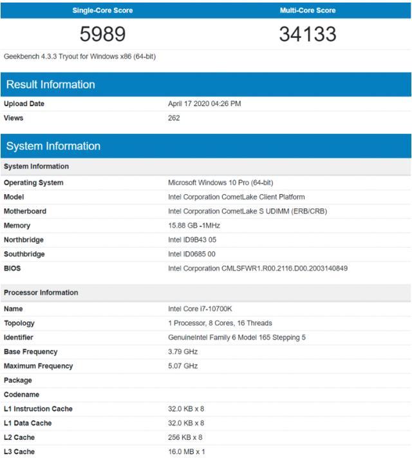Select L3 Cache value 16.0 MB x 1
The width and height of the screenshot is (412, 463).
(186, 452)
